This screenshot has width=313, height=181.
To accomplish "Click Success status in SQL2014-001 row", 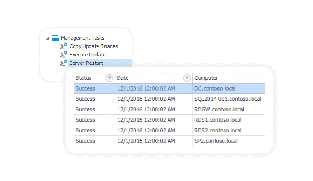I will coord(95,99).
